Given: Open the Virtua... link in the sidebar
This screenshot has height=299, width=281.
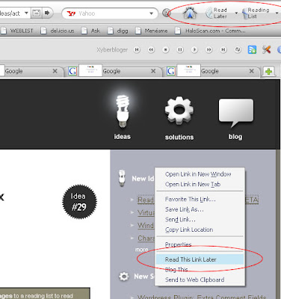Looking at the screenshot, I should click(x=146, y=213).
